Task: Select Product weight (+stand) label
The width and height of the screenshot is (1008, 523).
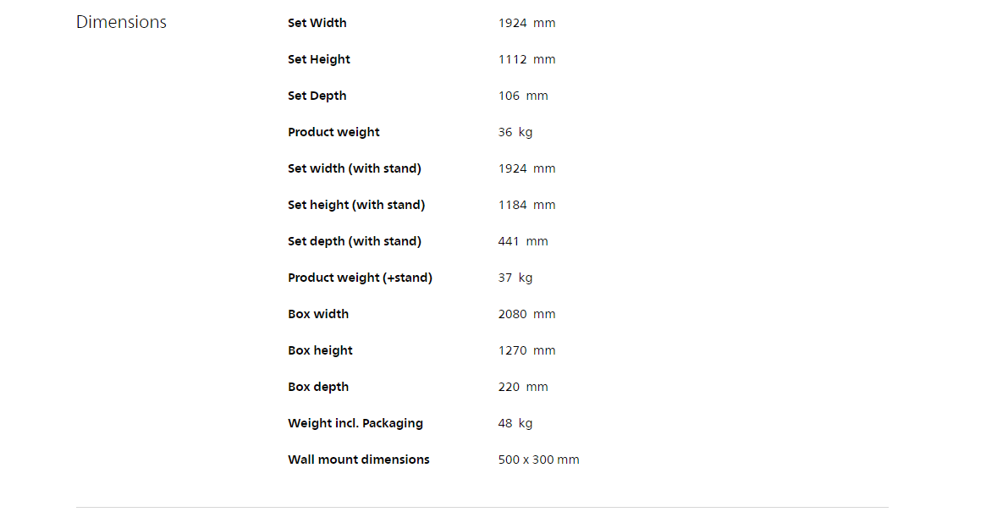Action: pyautogui.click(x=360, y=278)
